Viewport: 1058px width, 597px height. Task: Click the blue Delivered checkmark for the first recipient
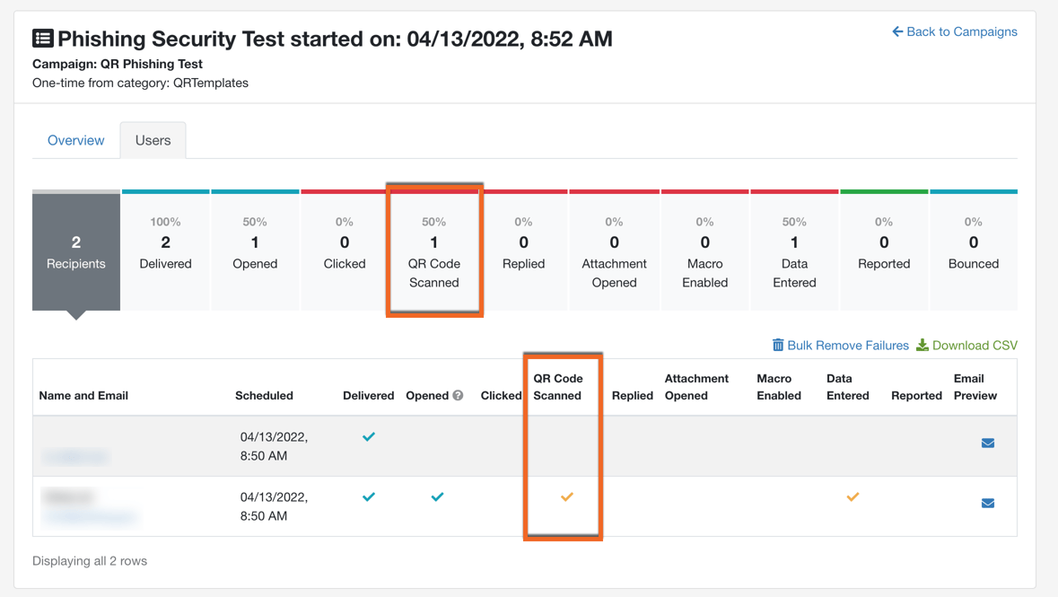click(369, 436)
